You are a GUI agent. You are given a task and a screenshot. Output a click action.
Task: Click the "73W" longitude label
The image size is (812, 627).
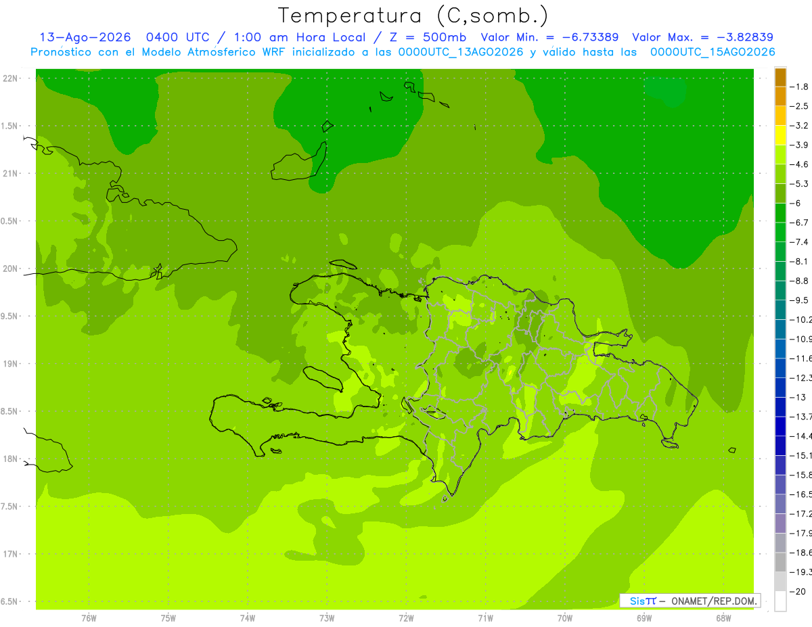[327, 618]
